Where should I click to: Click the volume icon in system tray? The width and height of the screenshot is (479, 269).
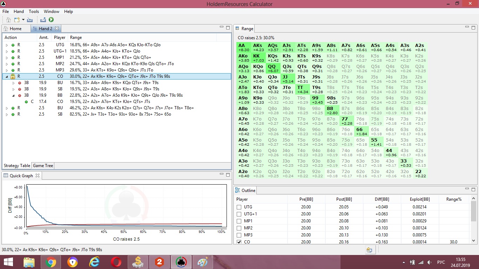point(429,262)
